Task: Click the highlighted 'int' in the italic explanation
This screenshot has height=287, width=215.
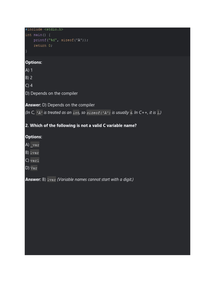Action: 76,113
